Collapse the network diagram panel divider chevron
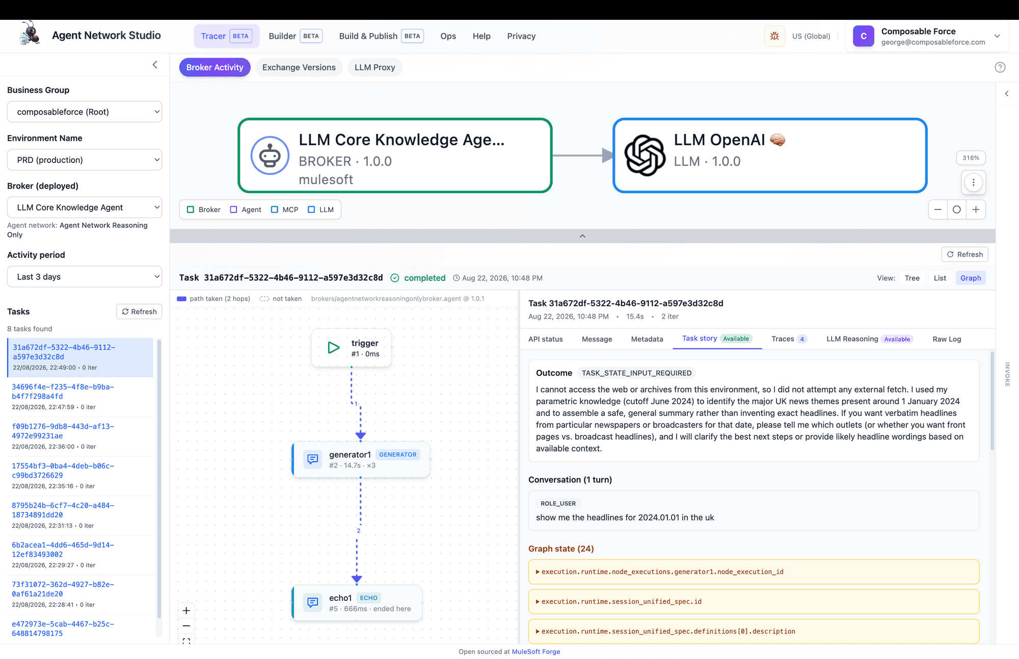The height and width of the screenshot is (659, 1019). coord(582,236)
